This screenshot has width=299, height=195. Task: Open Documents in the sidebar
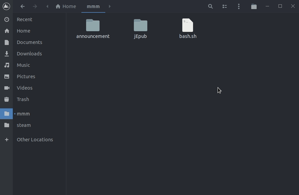point(29,42)
